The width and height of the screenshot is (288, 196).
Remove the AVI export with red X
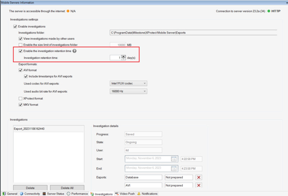(199, 185)
